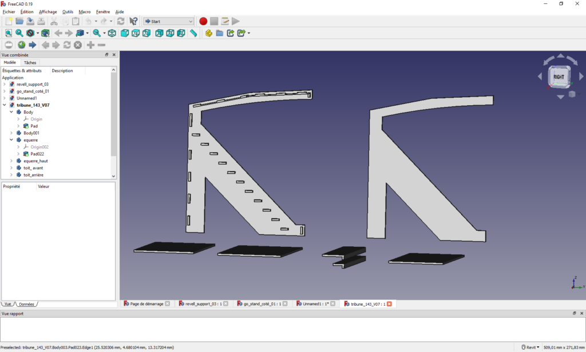Expand the toit_avant tree node
The image size is (586, 352).
11,168
